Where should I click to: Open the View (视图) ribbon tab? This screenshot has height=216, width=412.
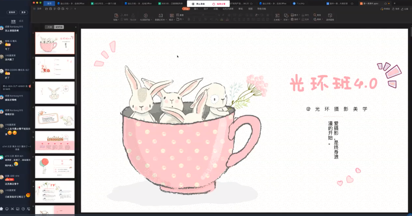[x=250, y=9]
